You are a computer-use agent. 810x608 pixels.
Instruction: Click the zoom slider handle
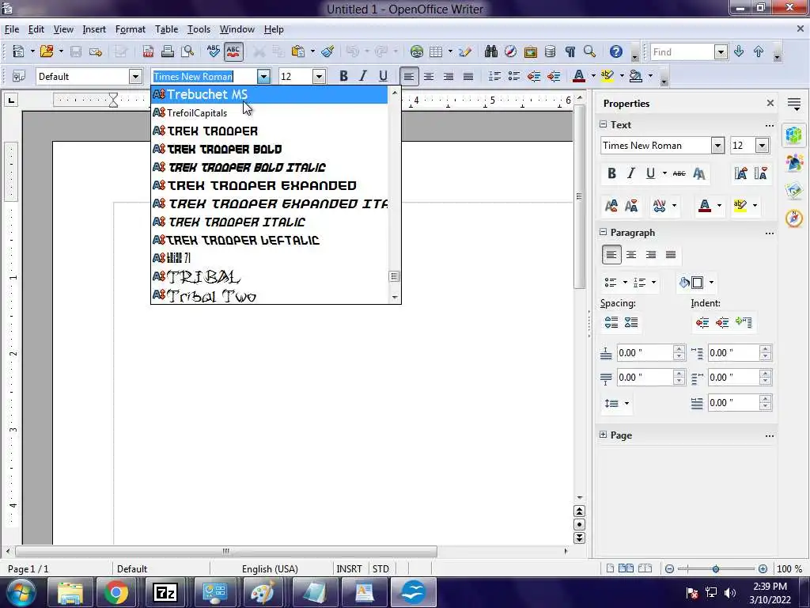pyautogui.click(x=715, y=568)
